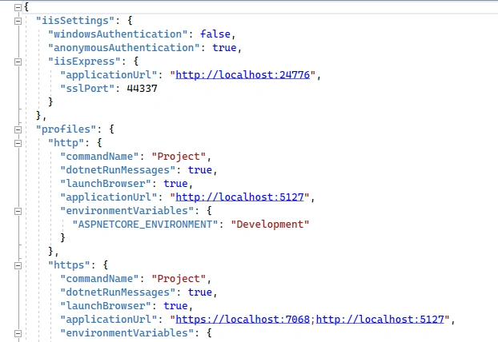The image size is (498, 342).
Task: Click "dotnetRunMessages" key in https profile
Action: pyautogui.click(x=118, y=292)
